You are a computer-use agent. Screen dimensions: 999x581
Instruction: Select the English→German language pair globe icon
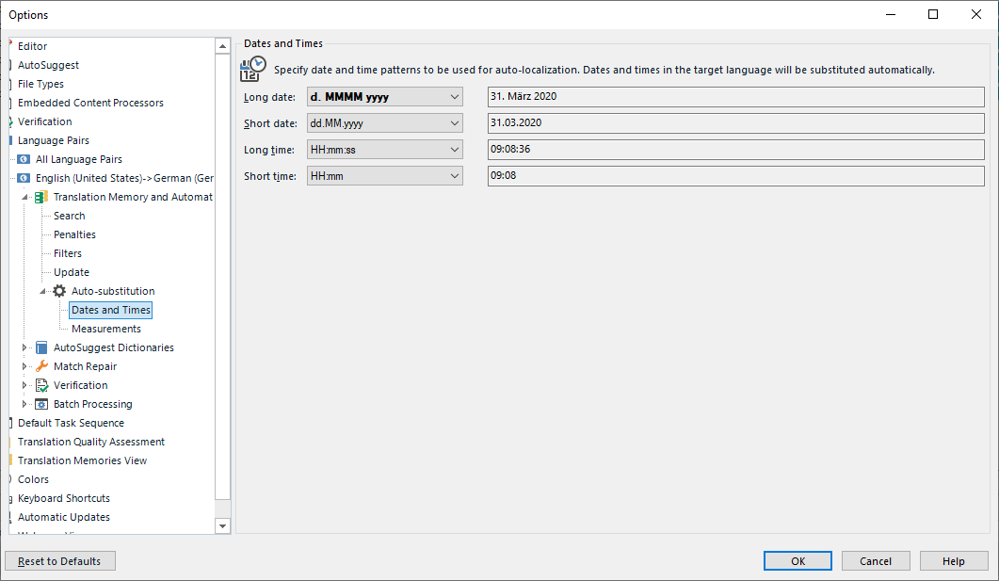pos(23,178)
